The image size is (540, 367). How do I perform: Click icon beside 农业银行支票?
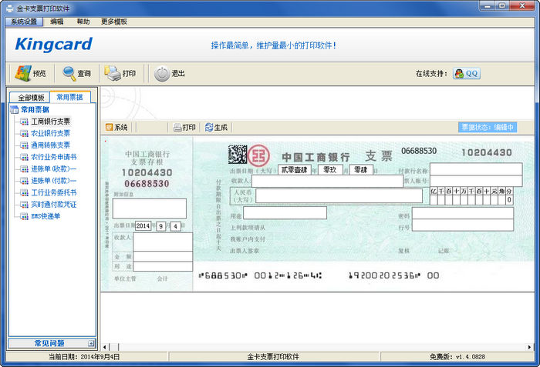click(24, 133)
